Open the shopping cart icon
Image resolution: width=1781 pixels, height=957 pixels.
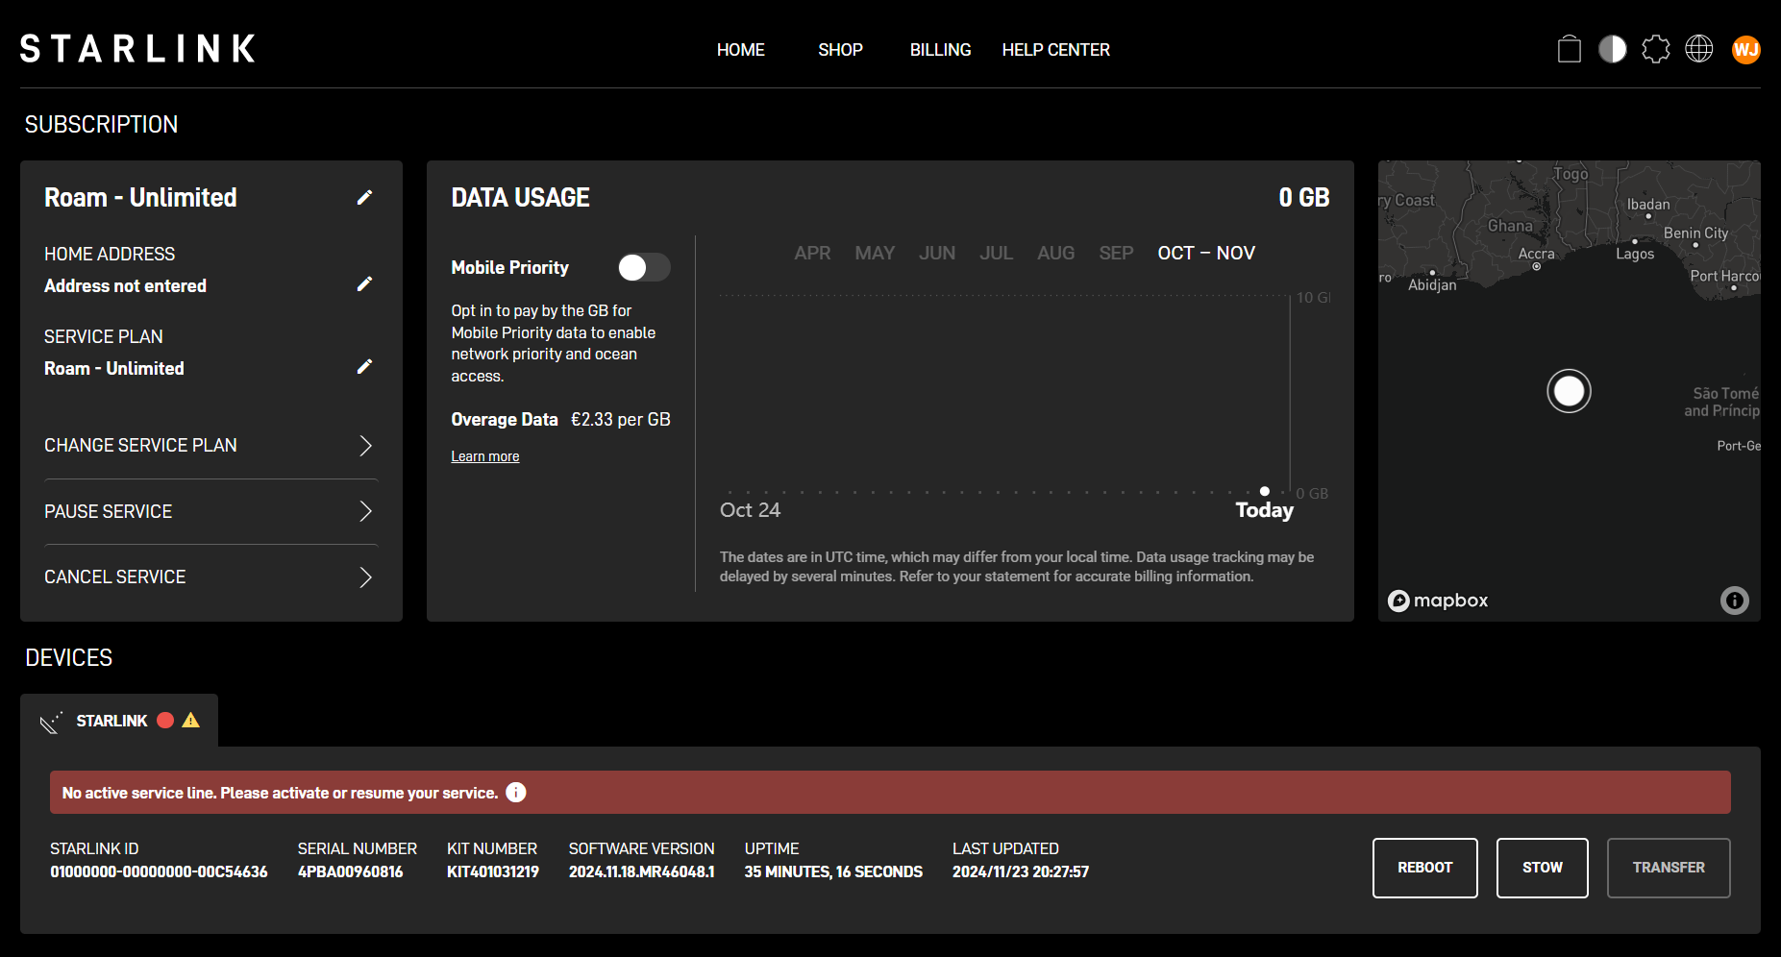point(1569,49)
